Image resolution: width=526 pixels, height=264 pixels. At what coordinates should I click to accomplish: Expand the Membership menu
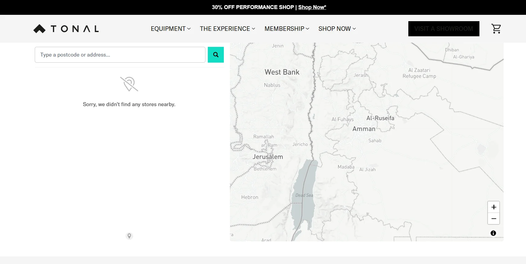287,29
